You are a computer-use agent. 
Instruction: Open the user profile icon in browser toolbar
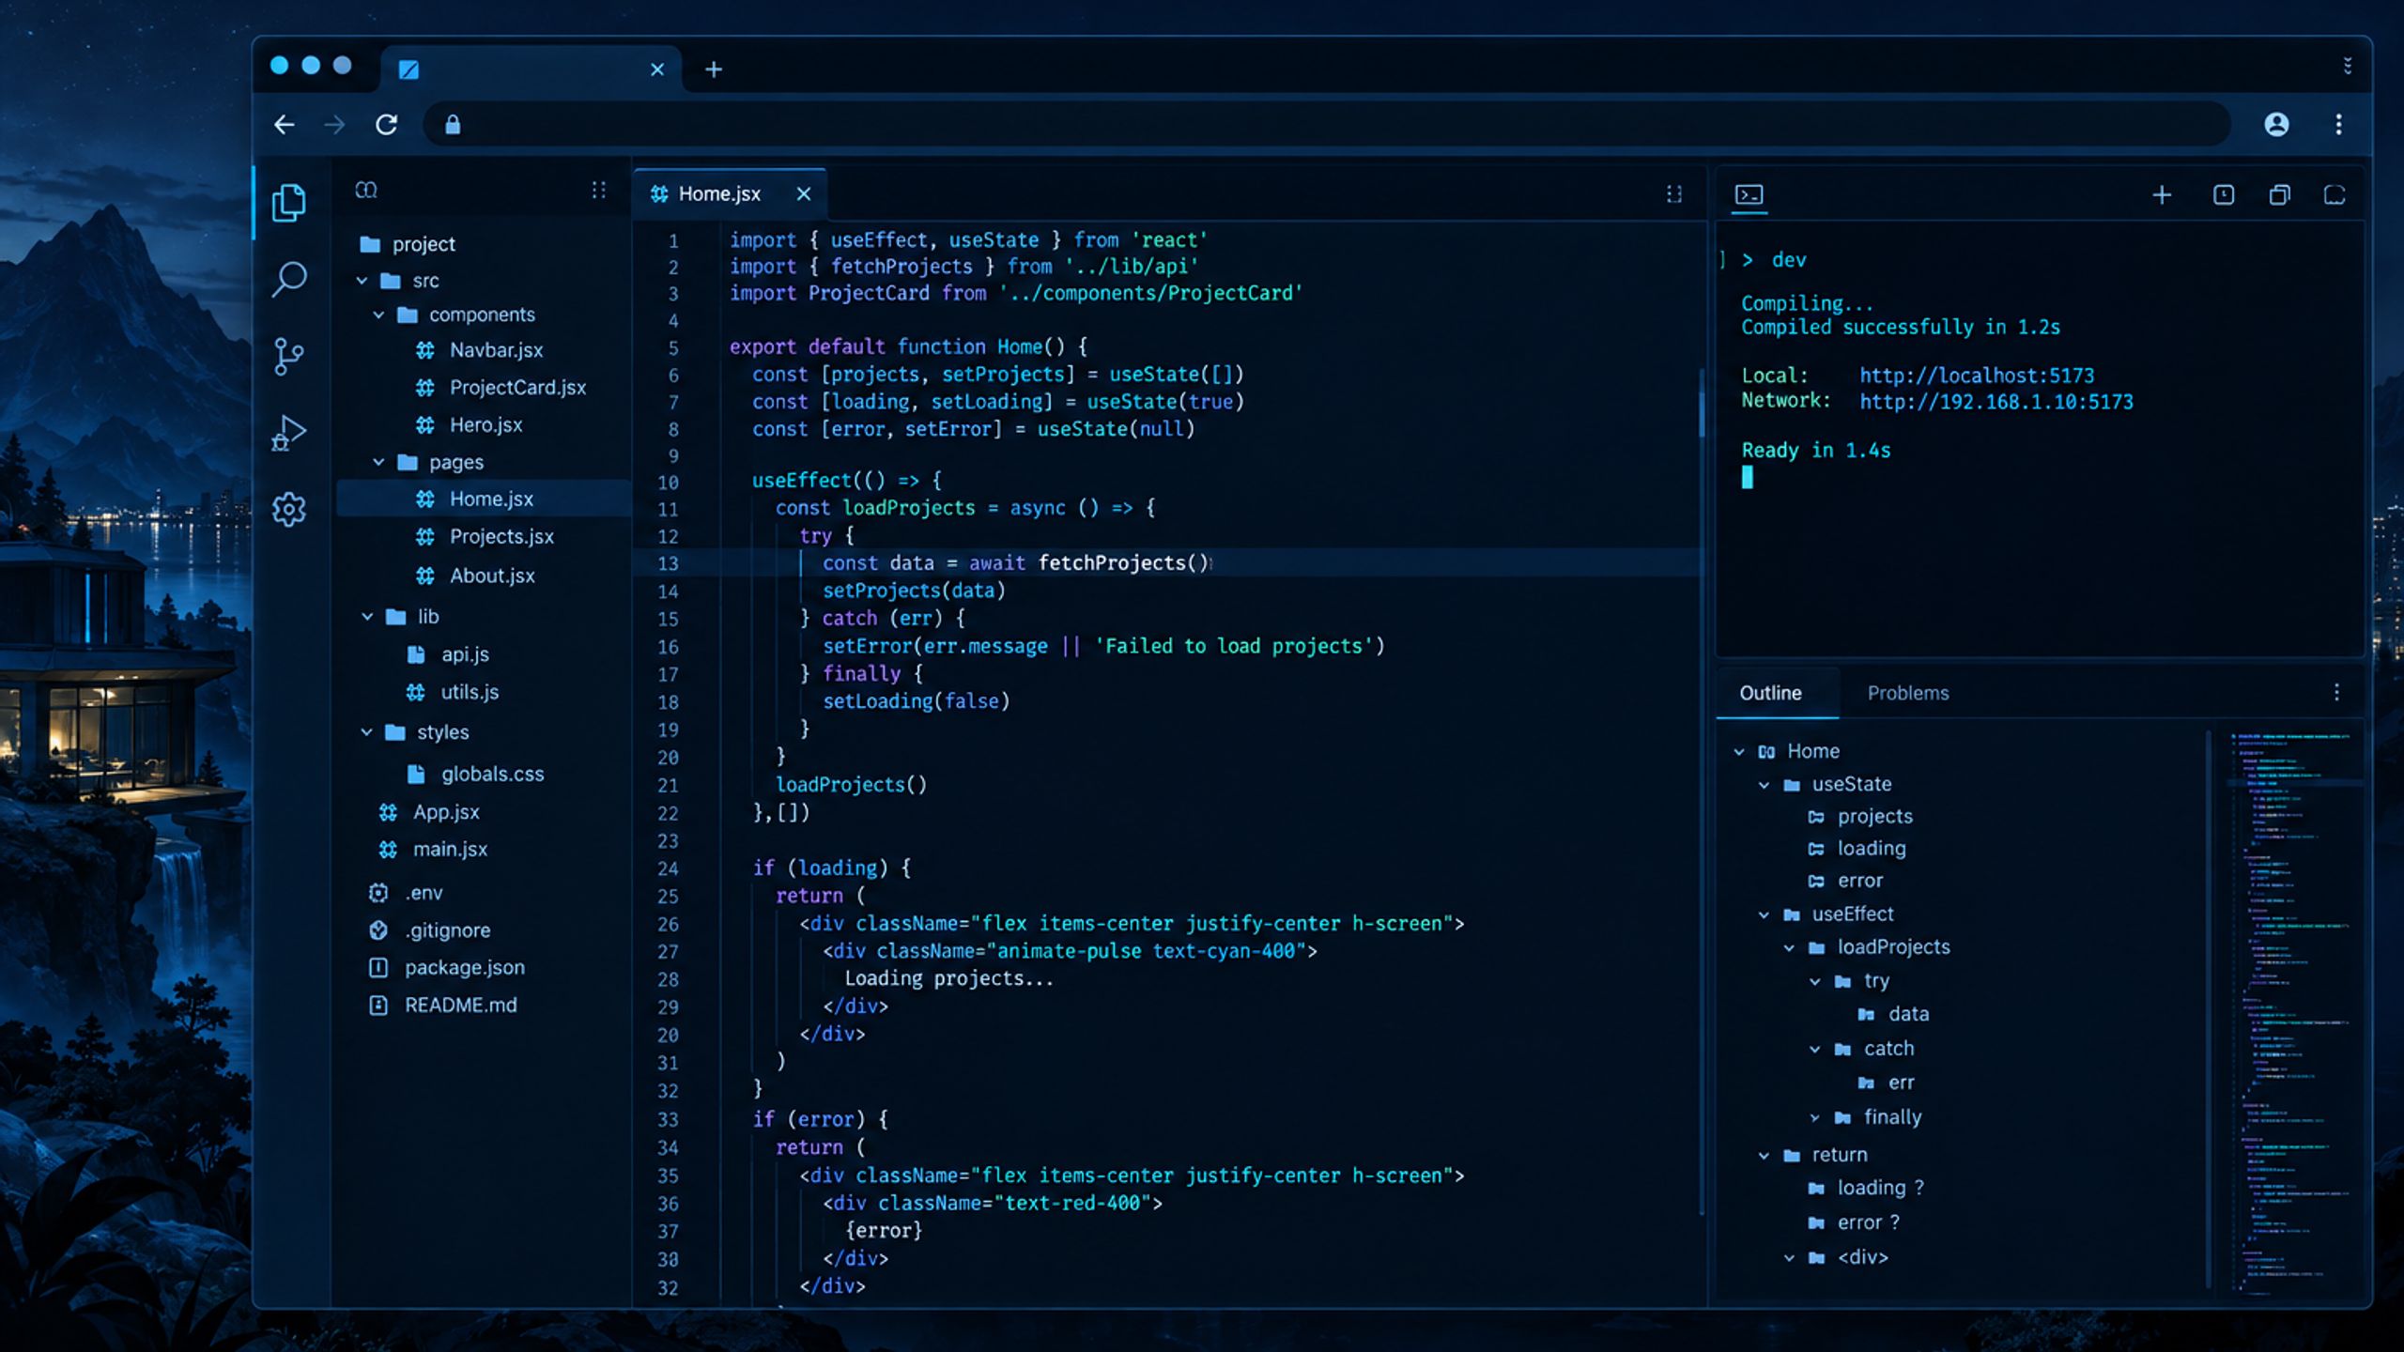2276,124
